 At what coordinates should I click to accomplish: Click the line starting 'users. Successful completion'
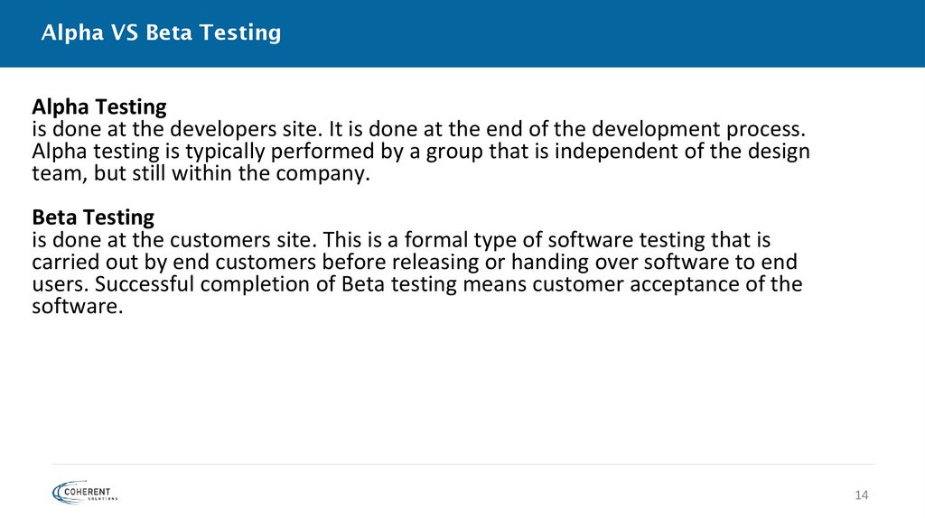pos(417,284)
